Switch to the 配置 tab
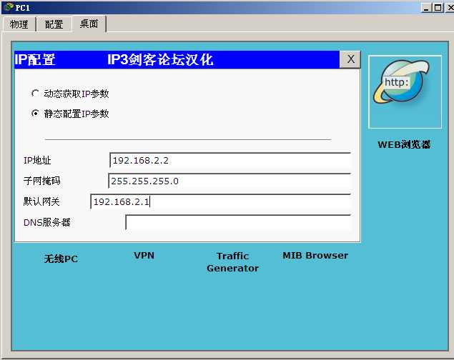Screen dimensions: 454x360 (54, 24)
